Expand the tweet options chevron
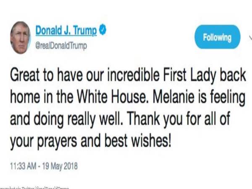The image size is (252, 189). point(250,37)
